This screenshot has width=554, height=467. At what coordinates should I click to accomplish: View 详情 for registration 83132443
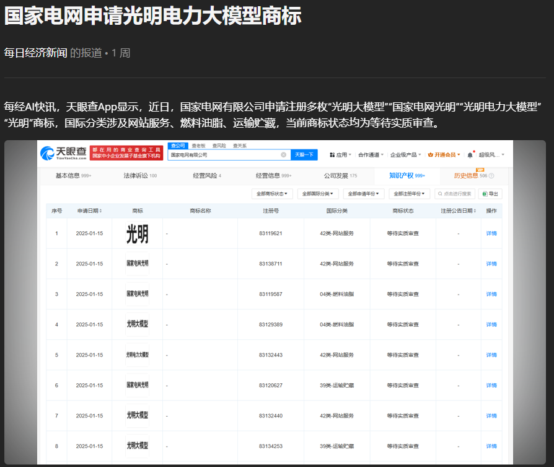click(491, 355)
